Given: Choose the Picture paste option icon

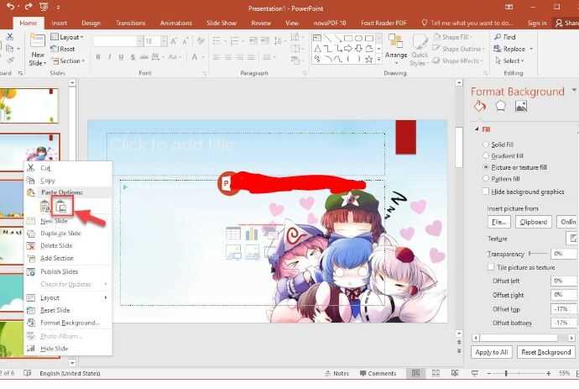Looking at the screenshot, I should tap(61, 206).
